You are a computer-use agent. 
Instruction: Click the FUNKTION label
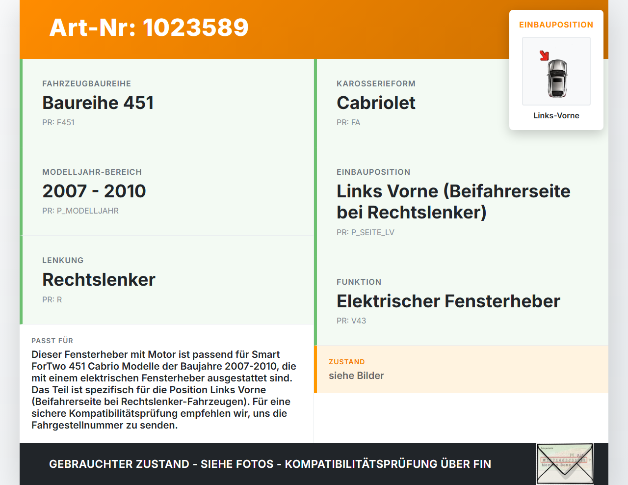[x=359, y=282]
